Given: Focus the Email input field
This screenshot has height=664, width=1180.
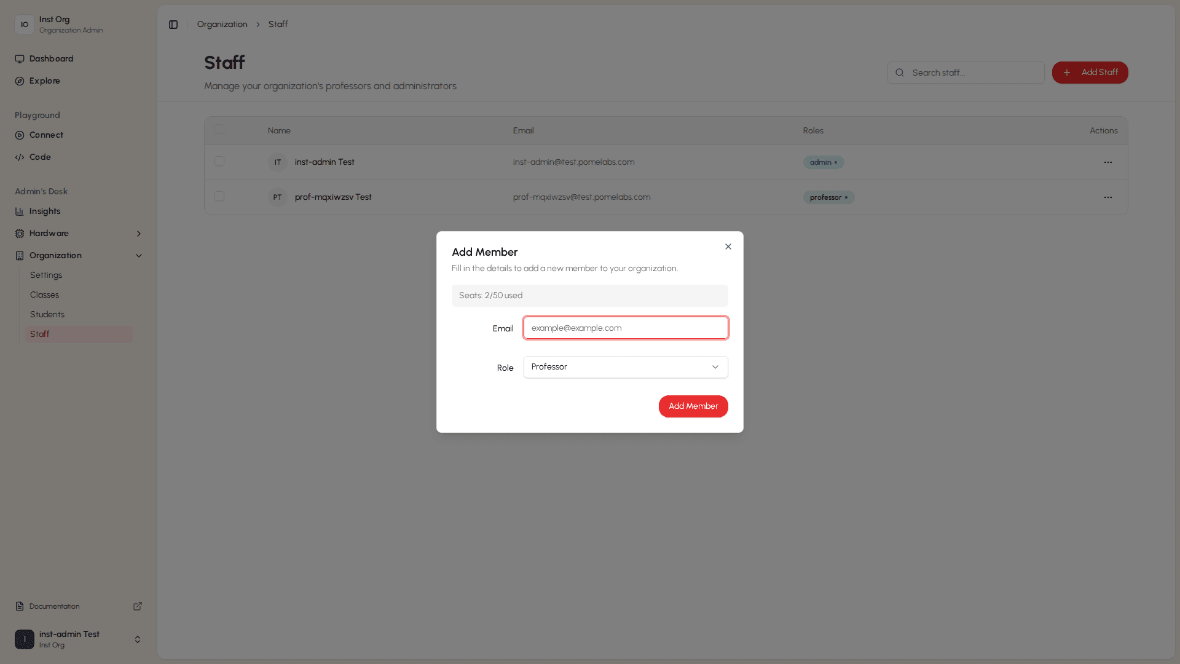Looking at the screenshot, I should pos(626,328).
